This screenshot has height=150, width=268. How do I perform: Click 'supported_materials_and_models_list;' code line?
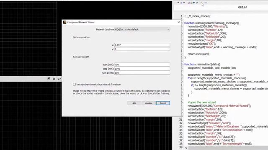click(212, 68)
